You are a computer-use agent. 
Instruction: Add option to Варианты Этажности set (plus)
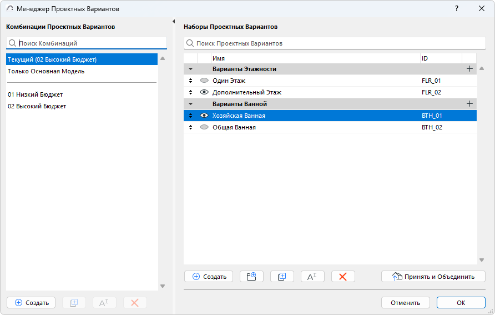(x=469, y=69)
